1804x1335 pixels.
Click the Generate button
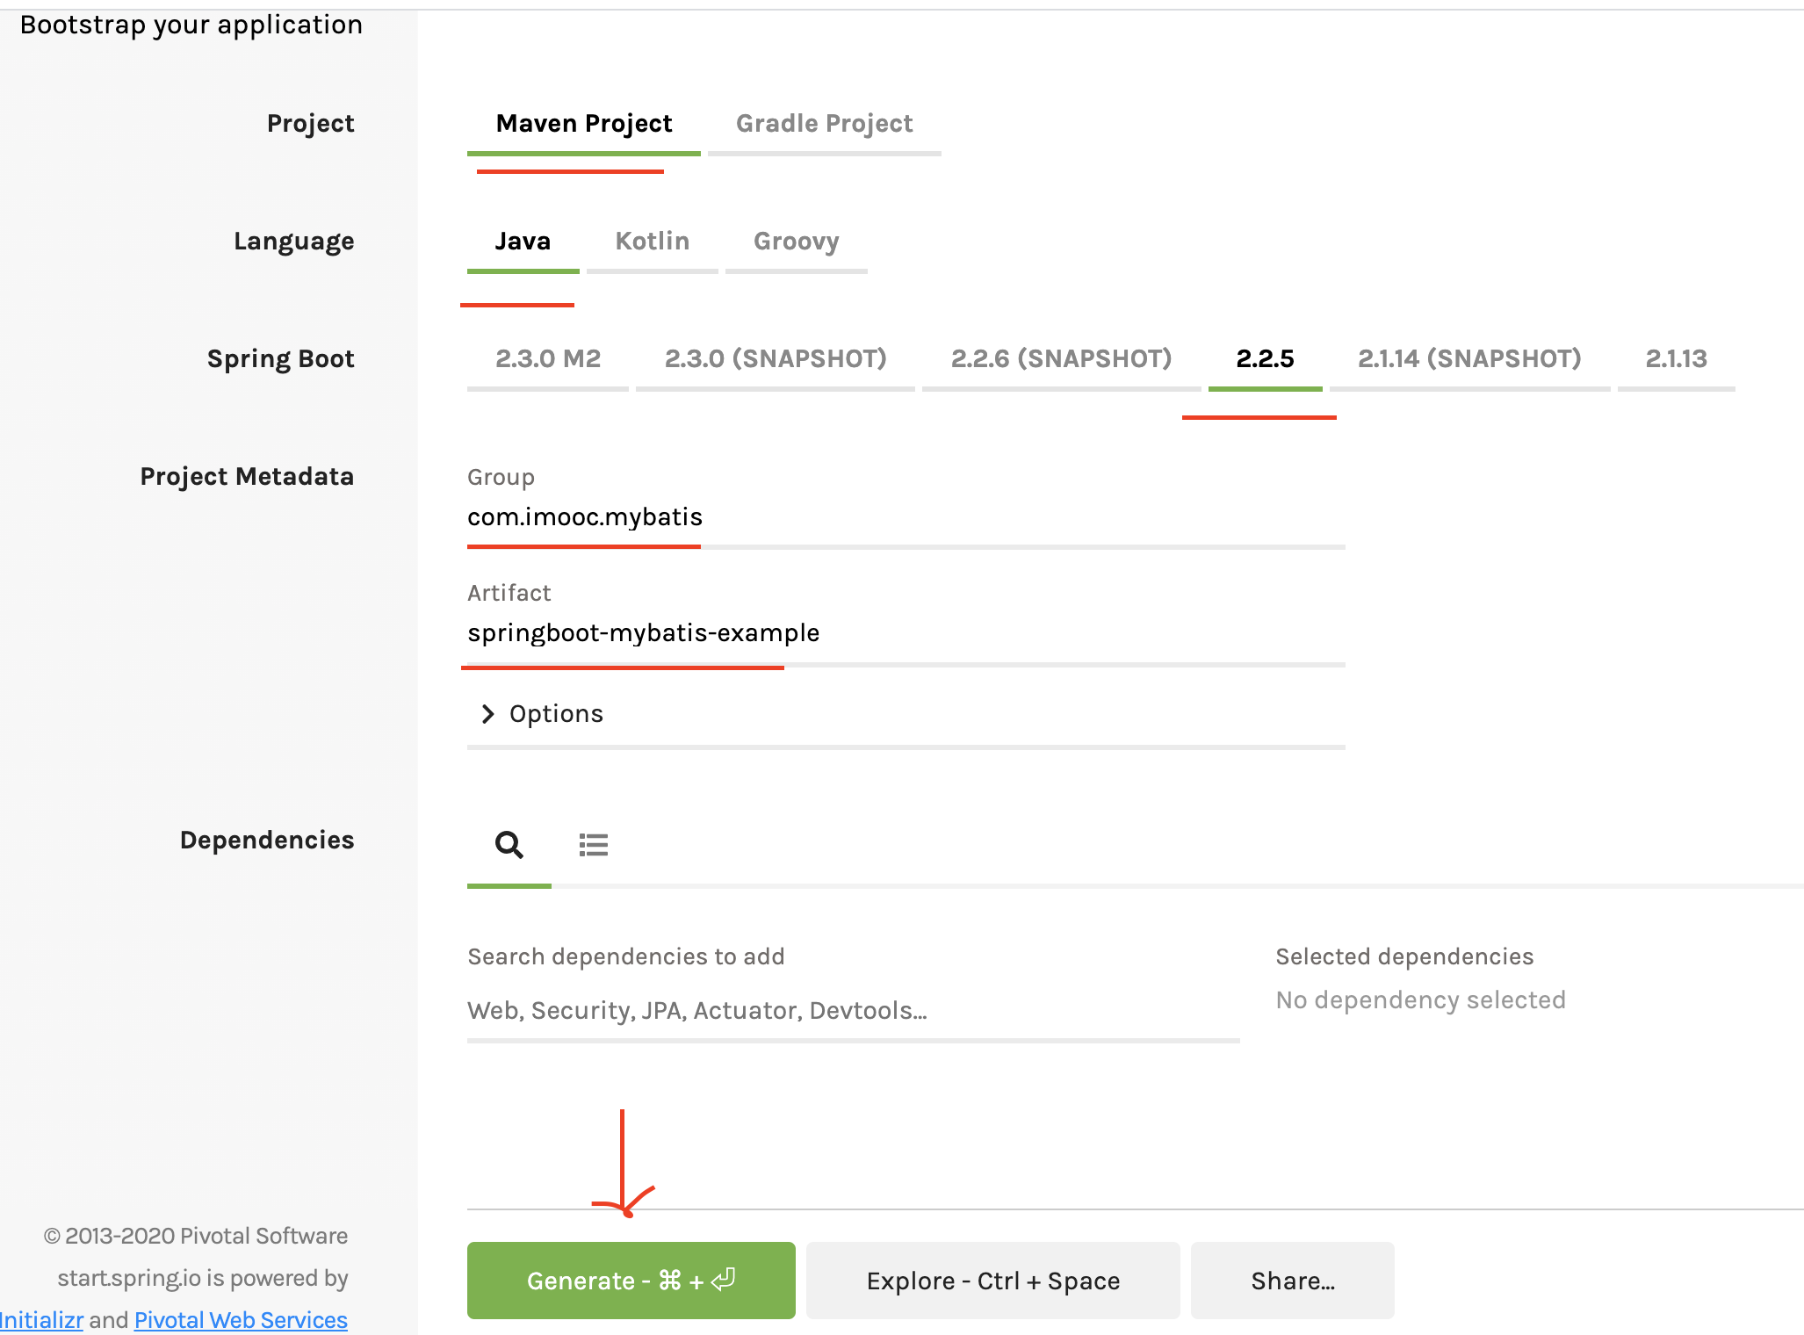pyautogui.click(x=631, y=1281)
